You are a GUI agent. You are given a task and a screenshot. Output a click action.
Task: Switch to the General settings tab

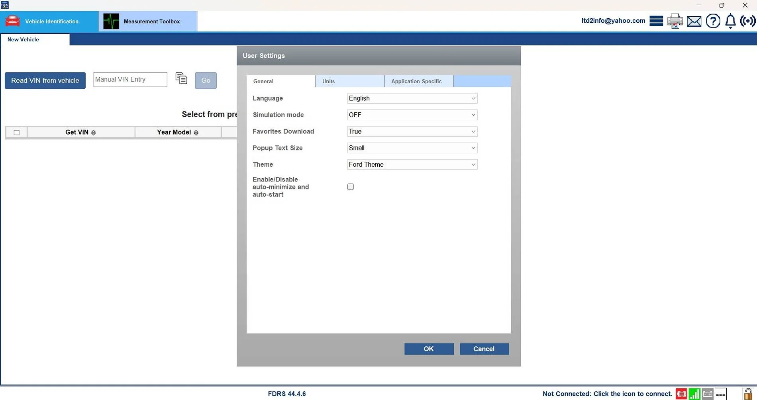point(281,81)
